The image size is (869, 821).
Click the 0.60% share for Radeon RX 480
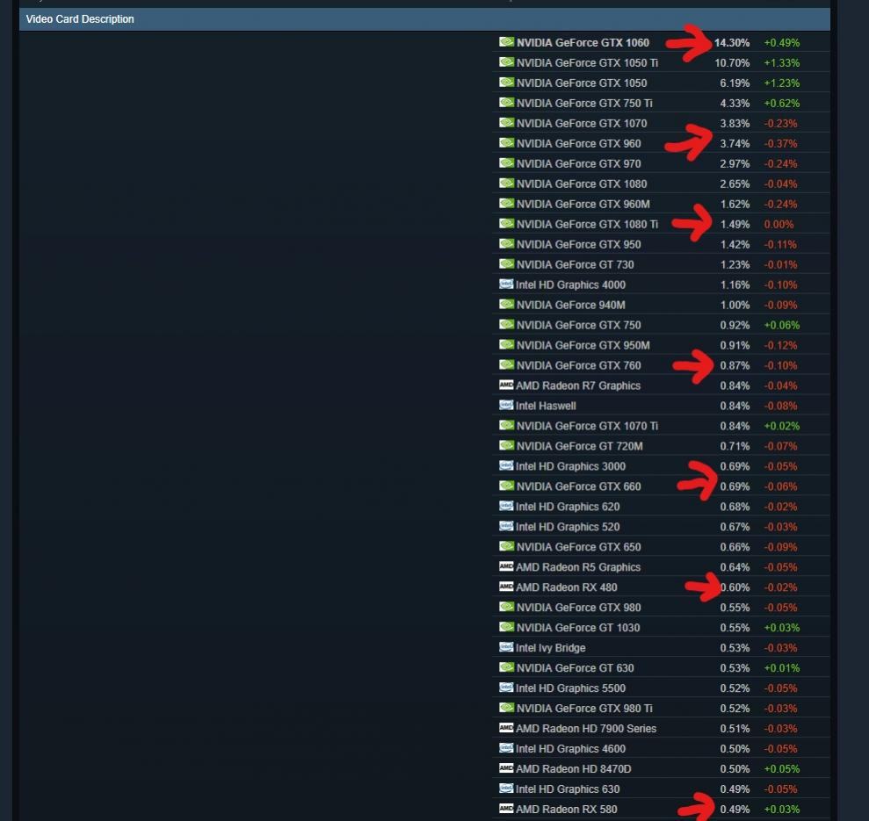(x=735, y=587)
